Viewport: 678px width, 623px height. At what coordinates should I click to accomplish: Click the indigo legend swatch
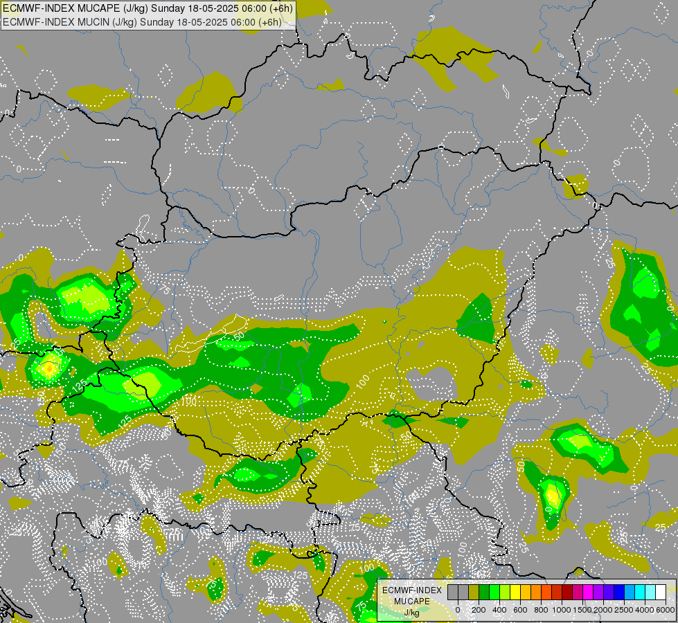click(x=609, y=593)
